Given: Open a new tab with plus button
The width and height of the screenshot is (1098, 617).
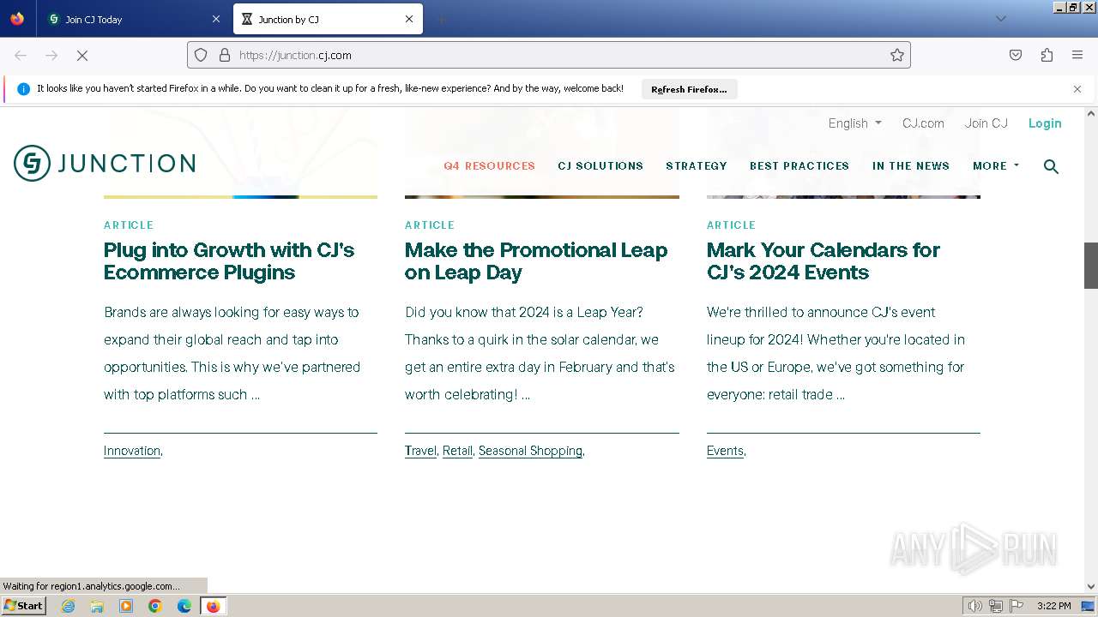Looking at the screenshot, I should (441, 19).
